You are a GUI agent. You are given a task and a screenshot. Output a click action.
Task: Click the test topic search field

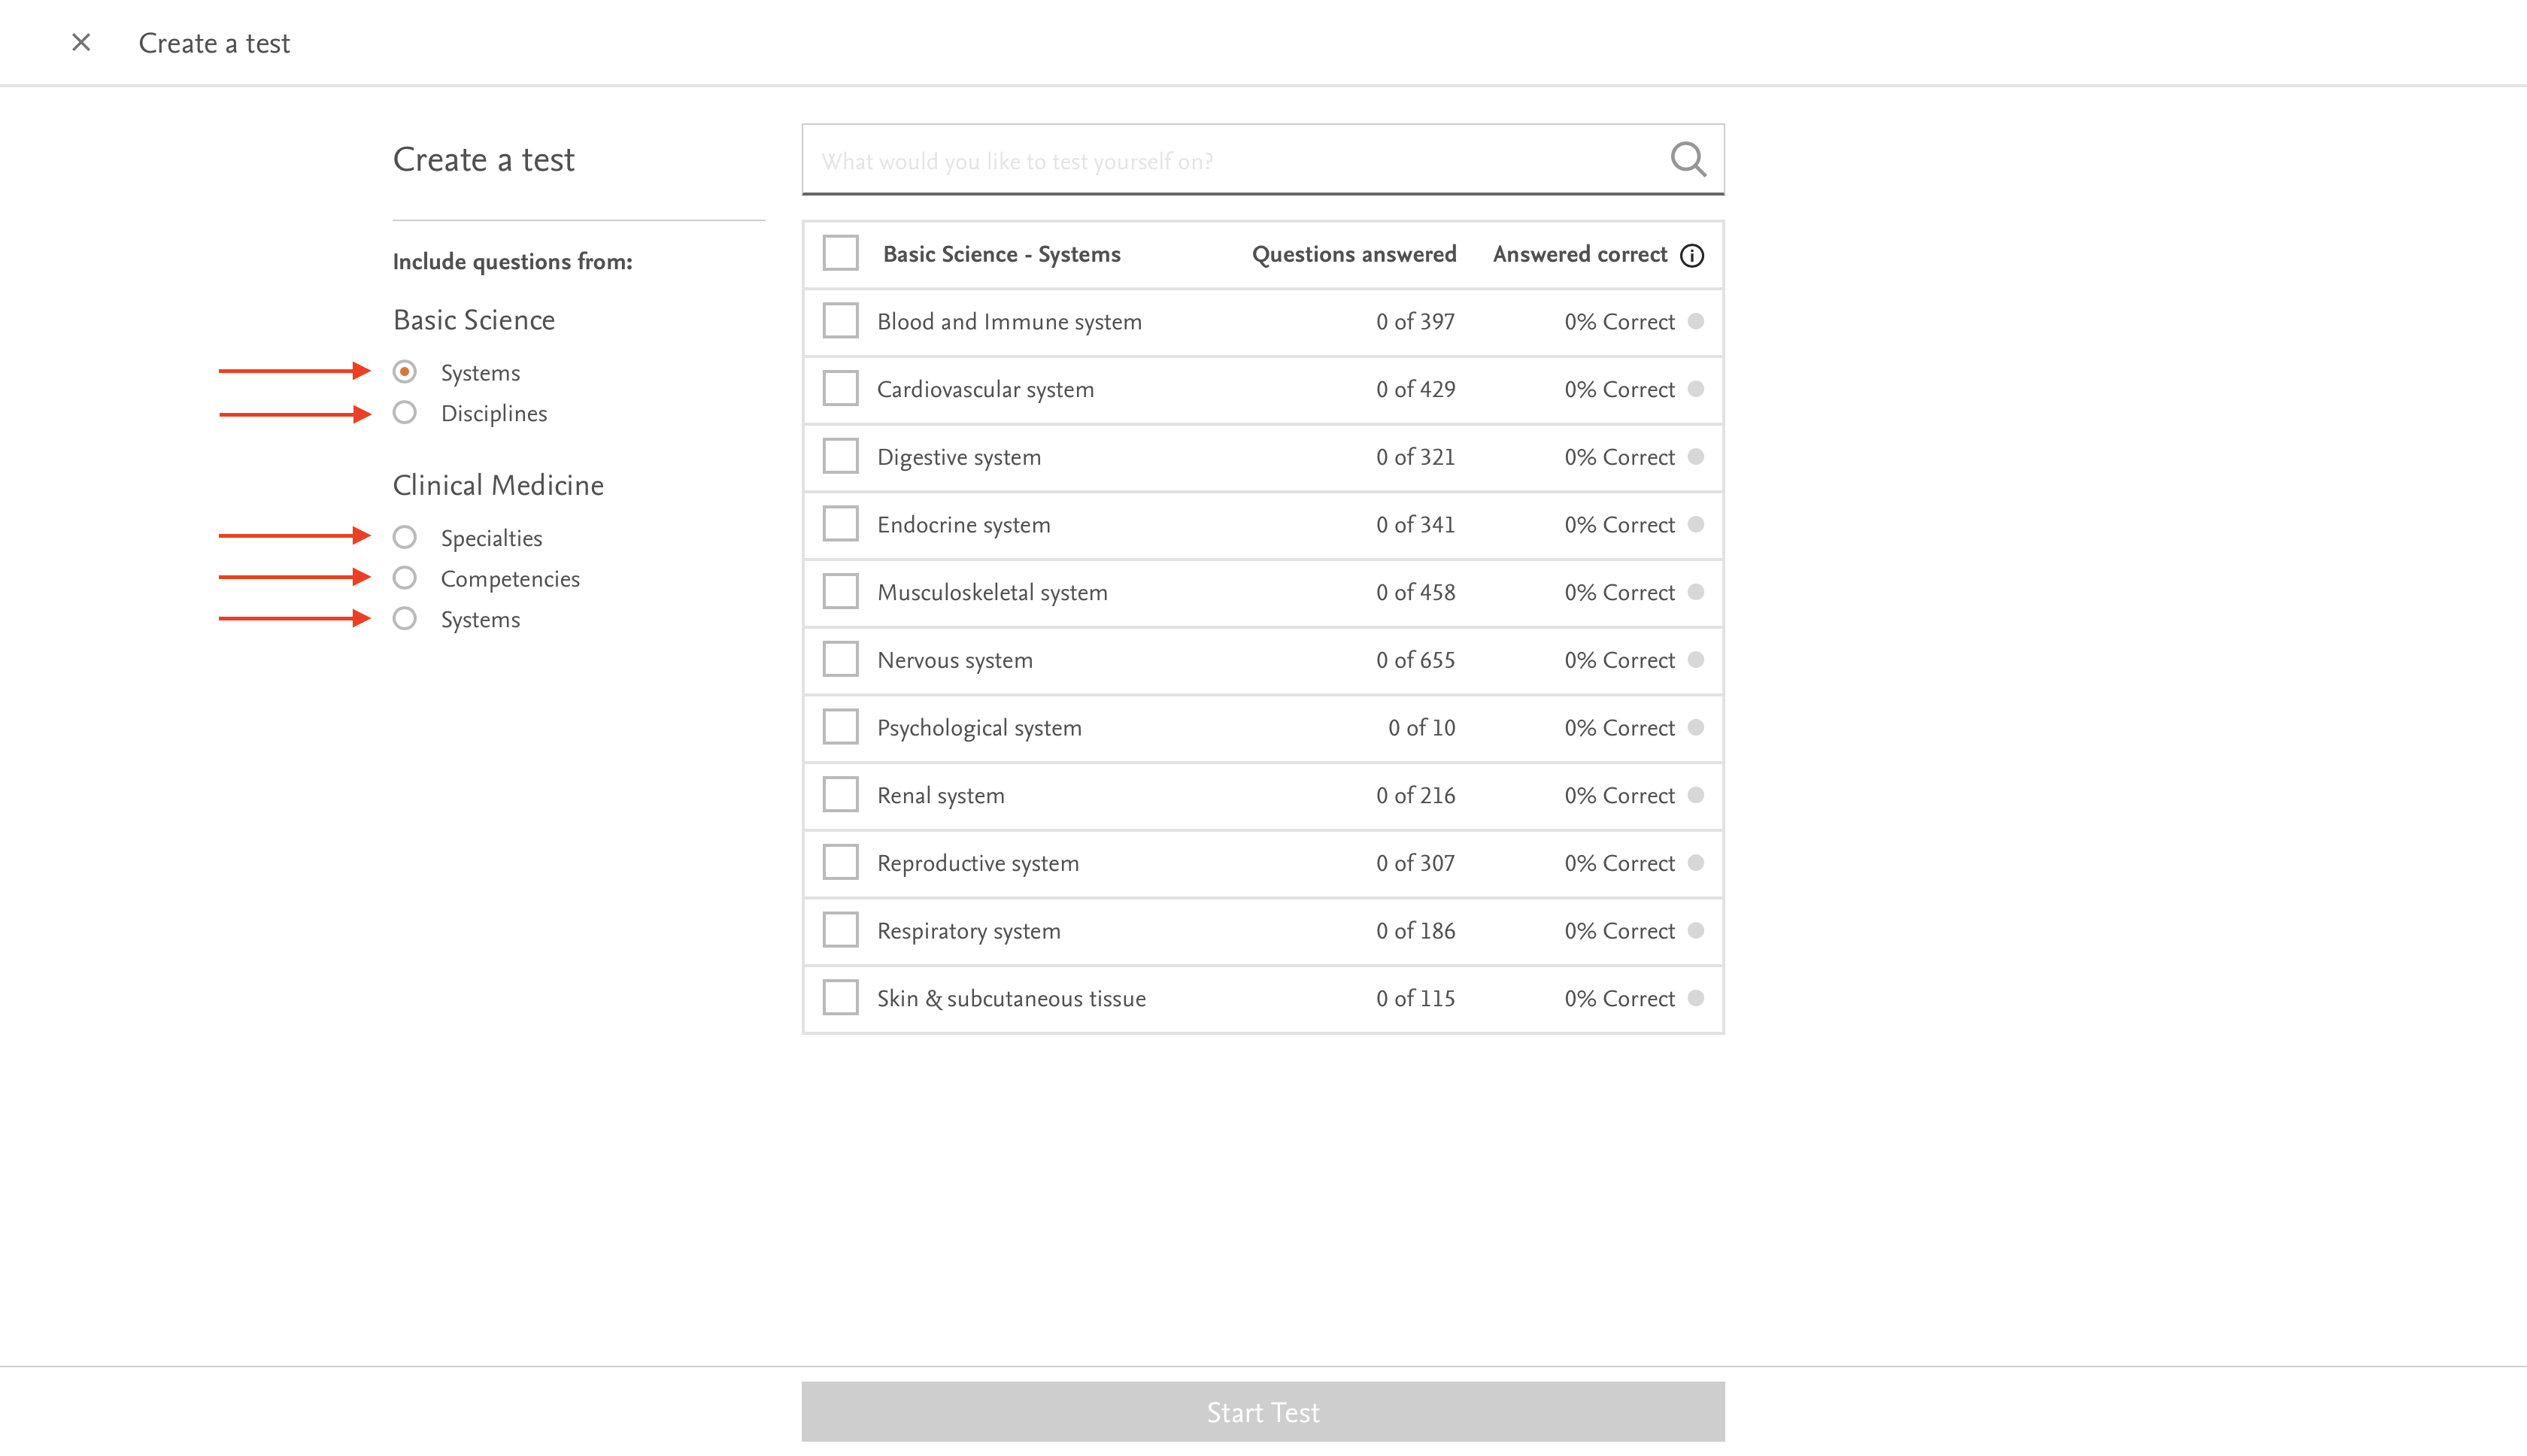[x=1230, y=160]
